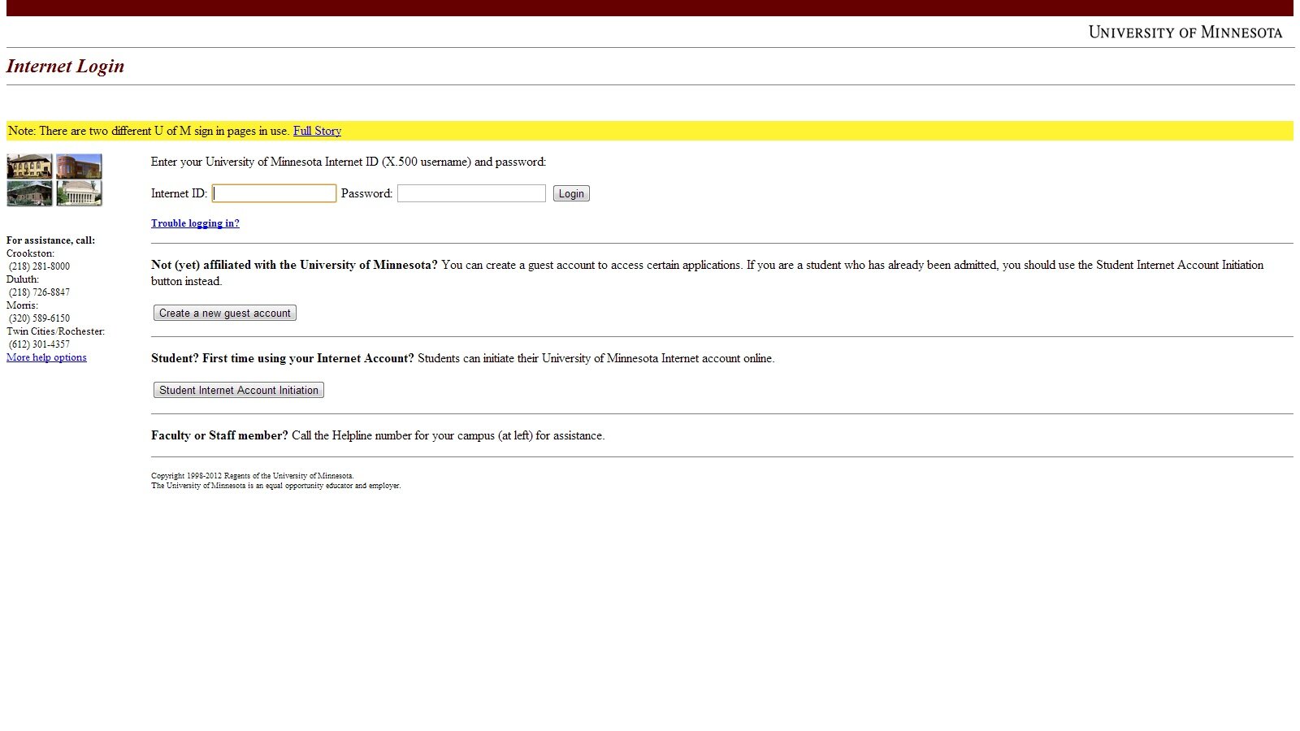Click the Duluth helpline phone number
Image resolution: width=1300 pixels, height=731 pixels.
(39, 292)
